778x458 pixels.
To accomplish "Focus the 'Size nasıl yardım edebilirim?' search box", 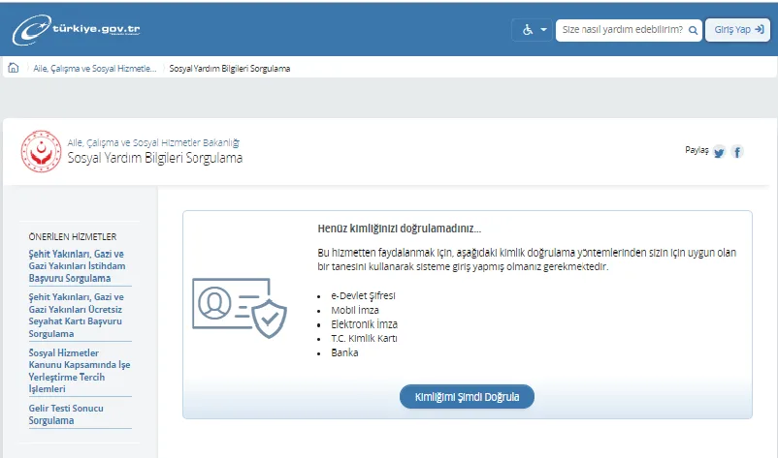I will point(629,30).
